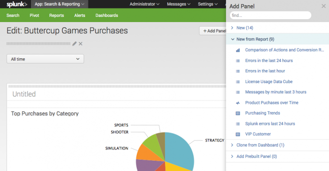The height and width of the screenshot is (171, 329).
Task: Select the License Usage Data Cube report
Action: tap(269, 81)
